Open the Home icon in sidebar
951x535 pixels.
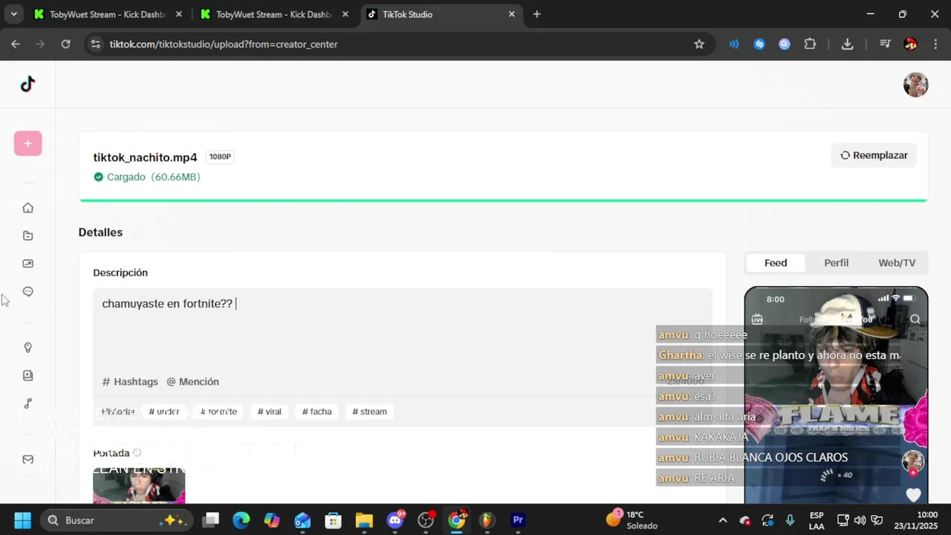[27, 208]
